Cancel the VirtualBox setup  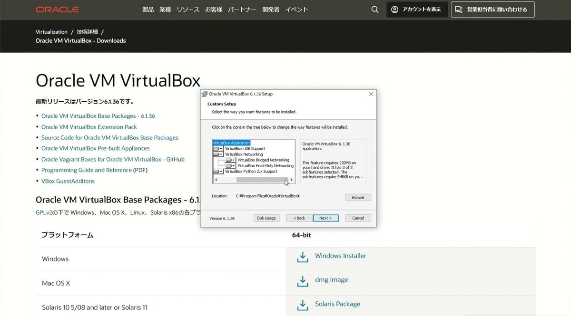(x=358, y=218)
